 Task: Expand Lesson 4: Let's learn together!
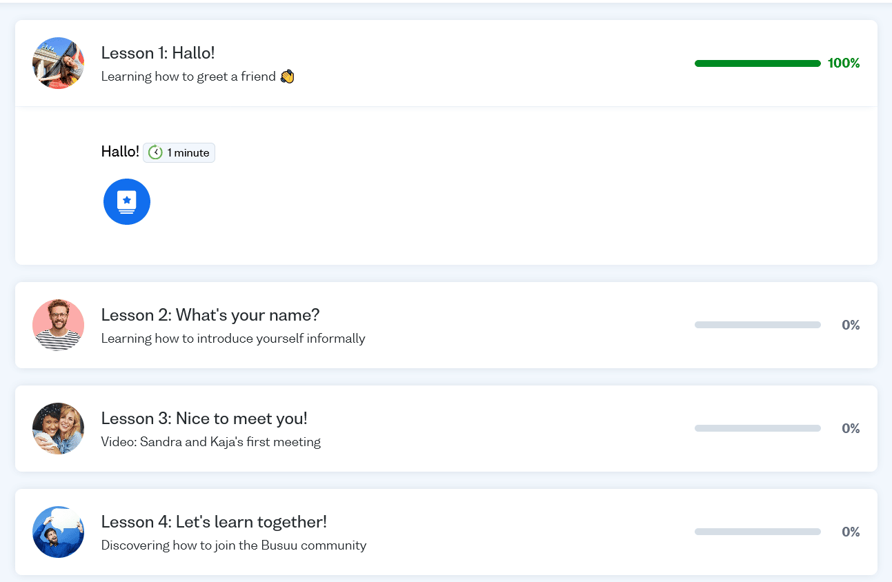214,522
